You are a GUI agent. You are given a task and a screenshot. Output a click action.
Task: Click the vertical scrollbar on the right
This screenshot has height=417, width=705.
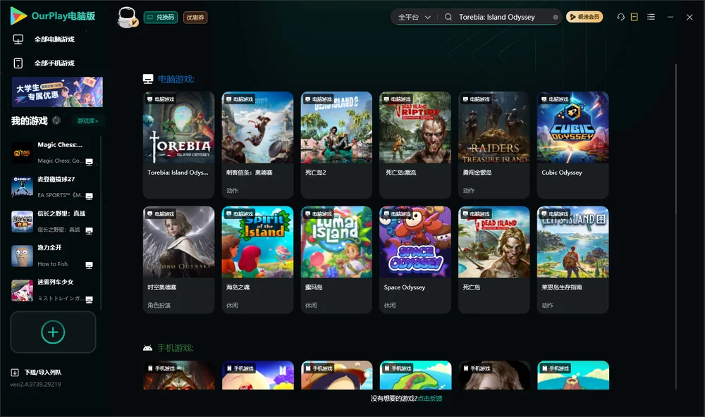coord(675,227)
